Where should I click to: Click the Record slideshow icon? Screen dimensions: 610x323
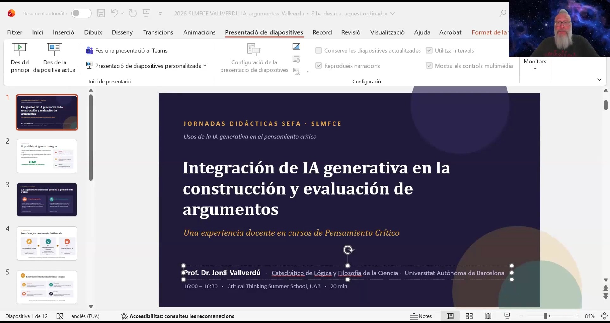pos(297,71)
